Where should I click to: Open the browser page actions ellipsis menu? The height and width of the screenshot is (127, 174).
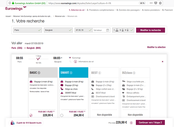(x=151, y=3)
